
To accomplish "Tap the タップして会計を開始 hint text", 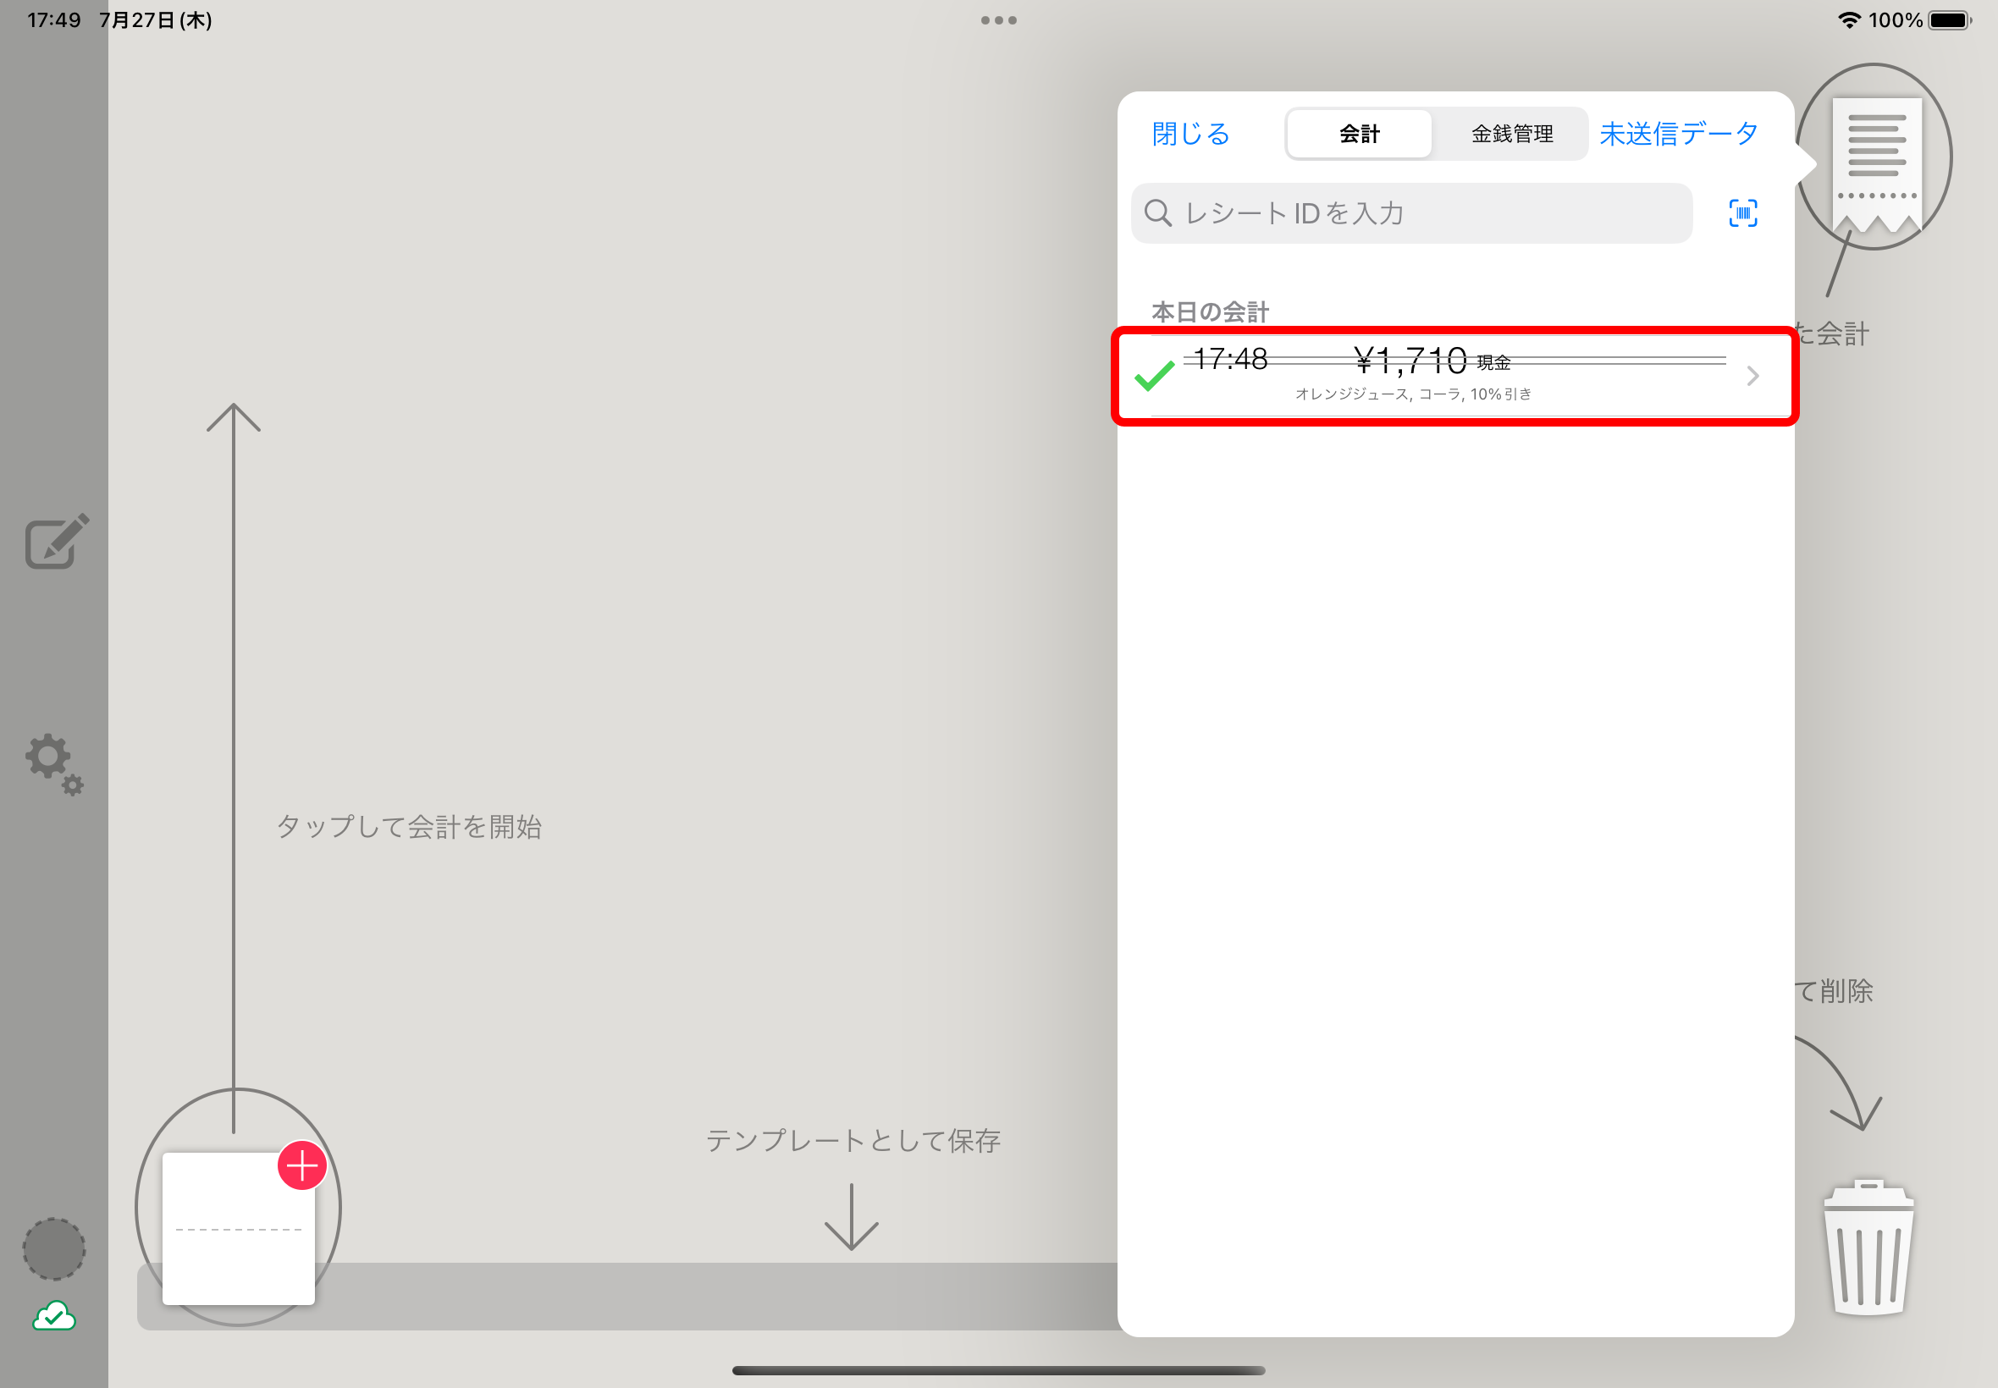I will pos(409,826).
